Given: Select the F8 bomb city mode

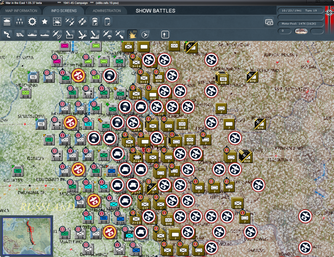Looking at the screenshot, I should pyautogui.click(x=95, y=34).
